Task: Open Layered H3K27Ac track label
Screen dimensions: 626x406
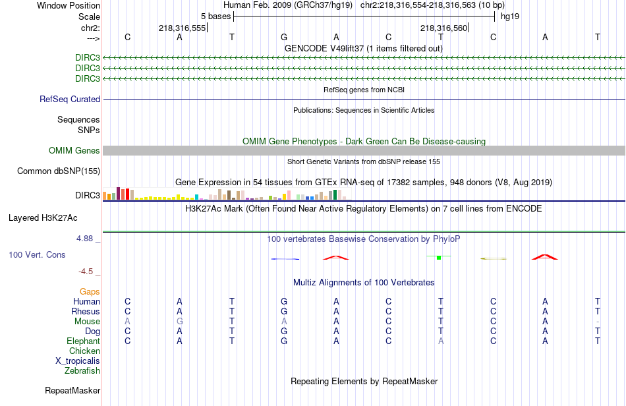Action: click(x=43, y=218)
